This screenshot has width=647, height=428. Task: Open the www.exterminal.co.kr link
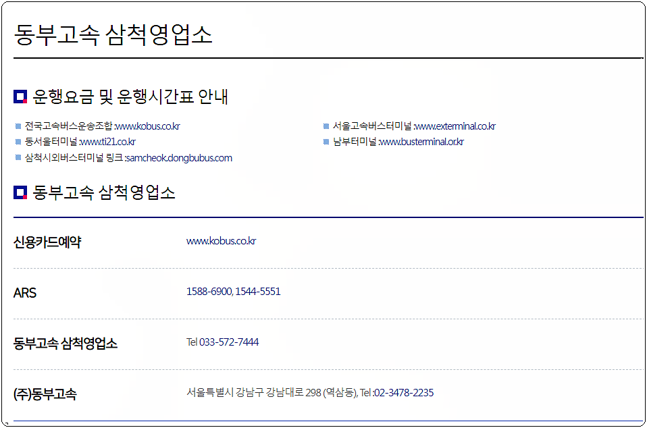(456, 126)
